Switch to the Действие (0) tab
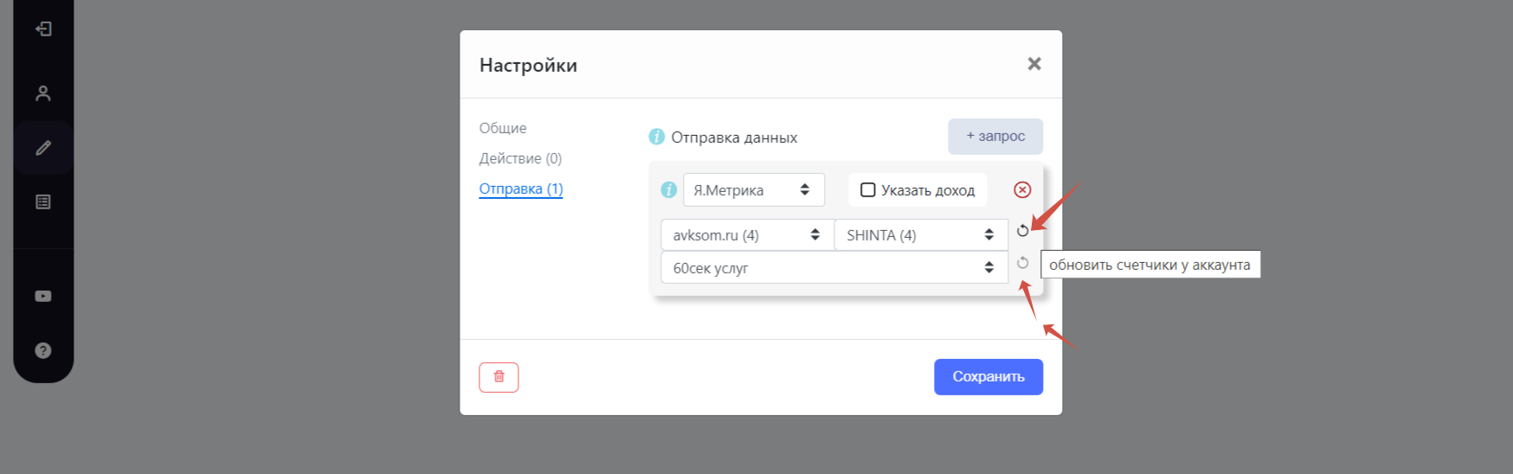The height and width of the screenshot is (474, 1513). pos(521,158)
